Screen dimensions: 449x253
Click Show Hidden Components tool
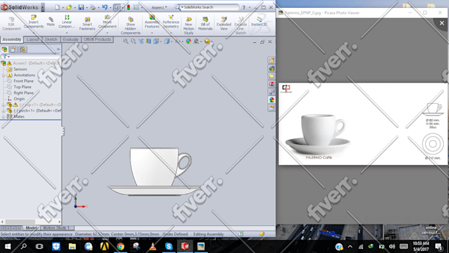tap(130, 26)
